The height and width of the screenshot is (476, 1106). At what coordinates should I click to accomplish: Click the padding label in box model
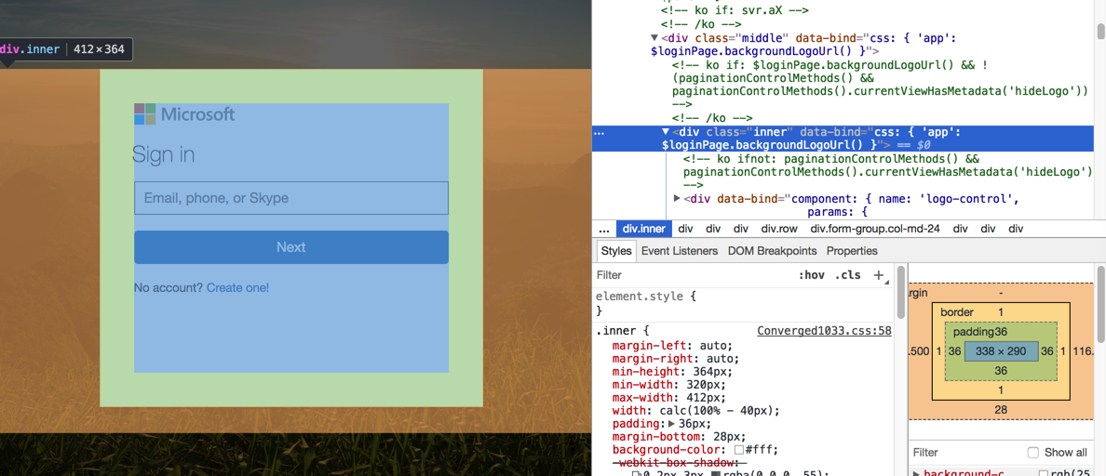[972, 332]
